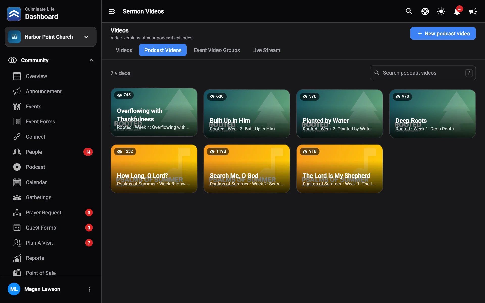This screenshot has width=485, height=303.
Task: Click the New podcast video button
Action: coord(443,33)
